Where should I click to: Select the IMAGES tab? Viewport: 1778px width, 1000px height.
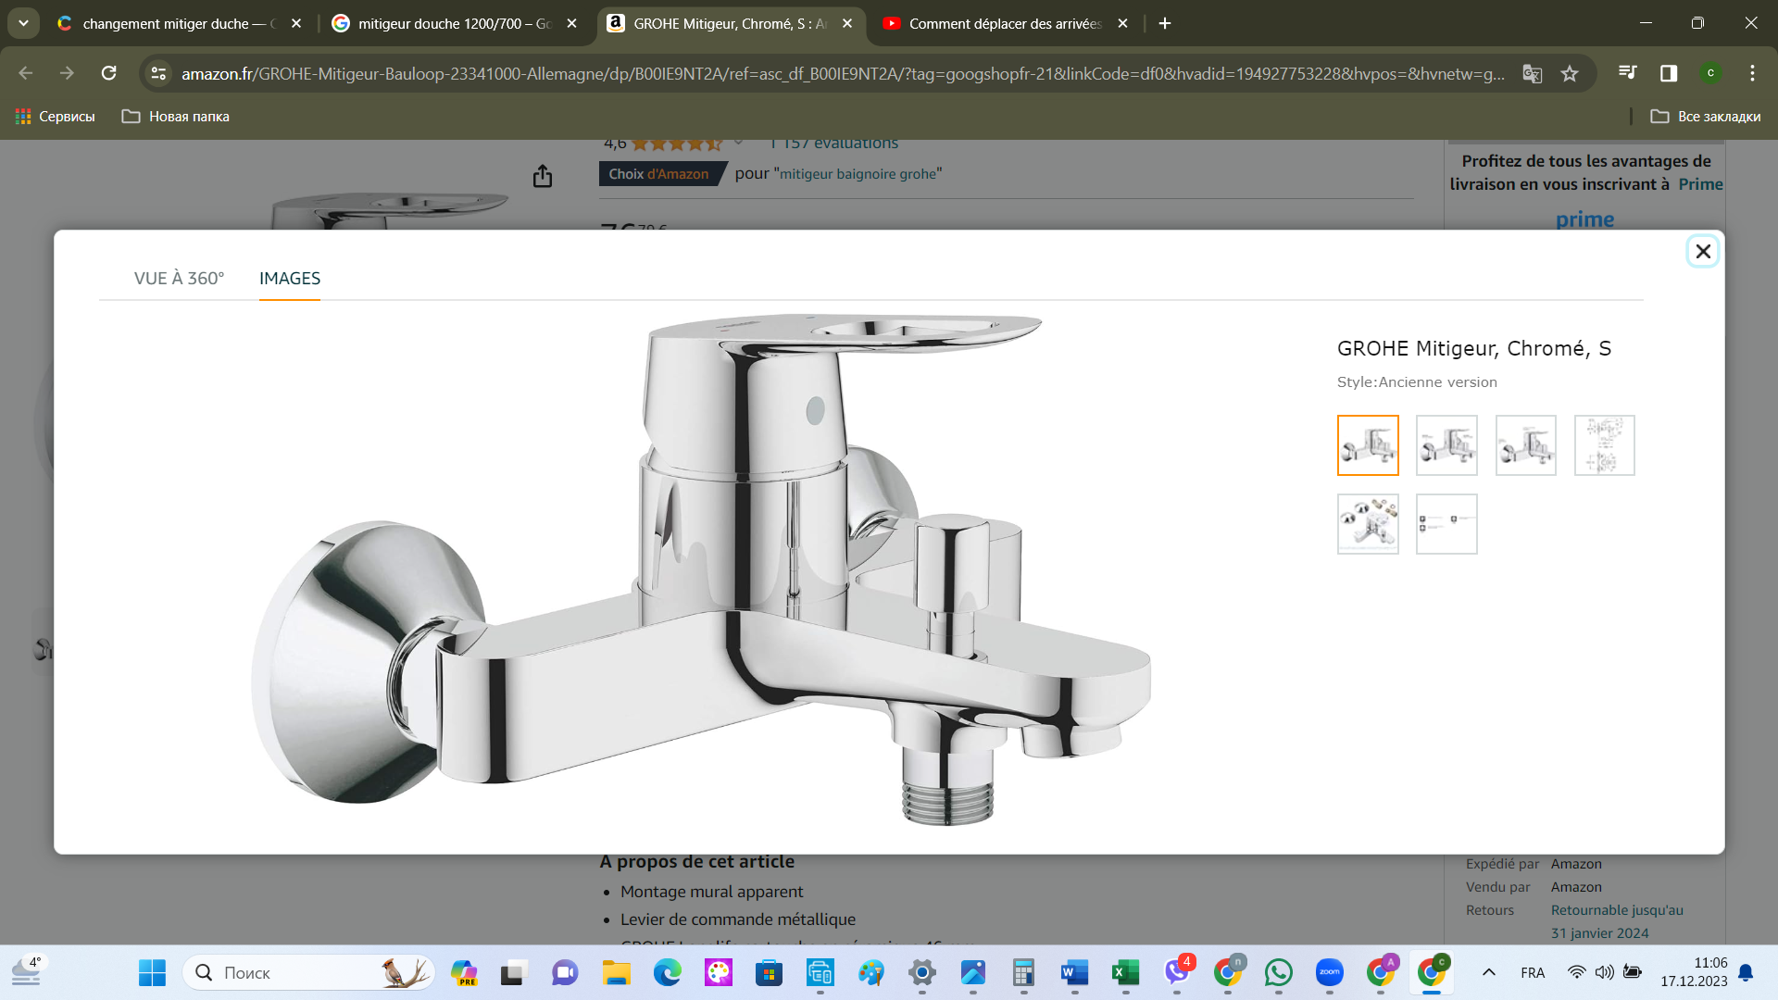[x=289, y=278]
